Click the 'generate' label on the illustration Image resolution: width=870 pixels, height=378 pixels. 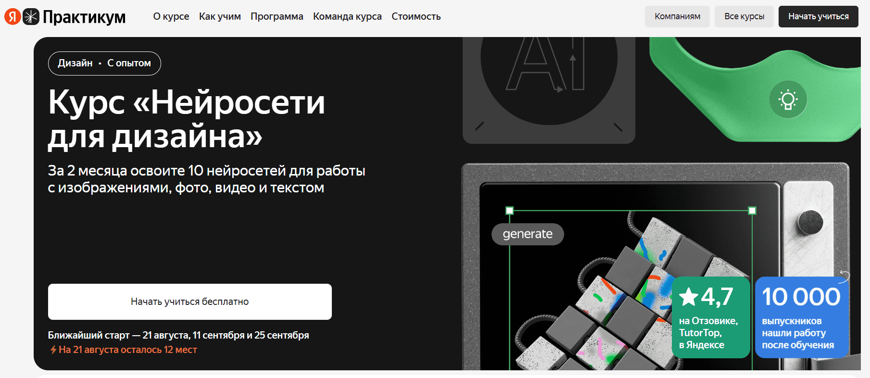(x=528, y=234)
